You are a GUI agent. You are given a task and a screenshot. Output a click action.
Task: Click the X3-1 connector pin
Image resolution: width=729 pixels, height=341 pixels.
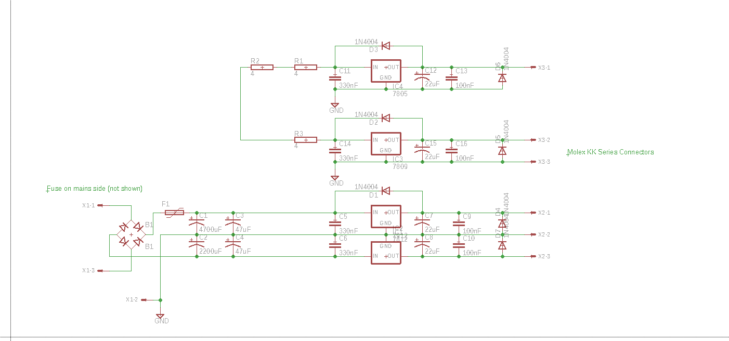533,68
